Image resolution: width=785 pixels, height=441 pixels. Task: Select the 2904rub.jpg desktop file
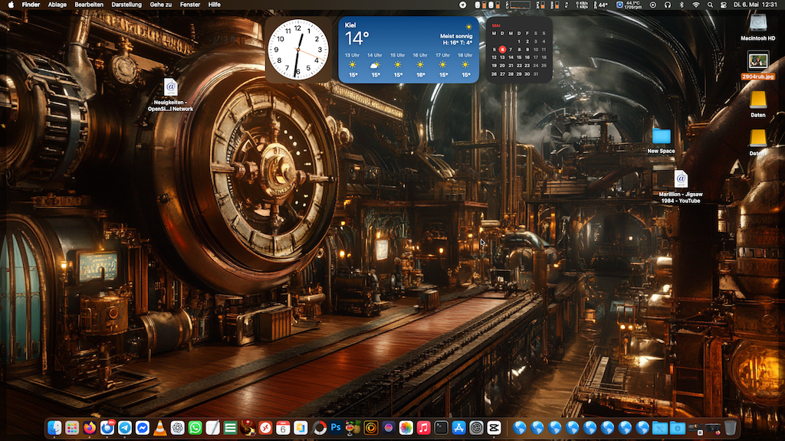click(x=757, y=61)
